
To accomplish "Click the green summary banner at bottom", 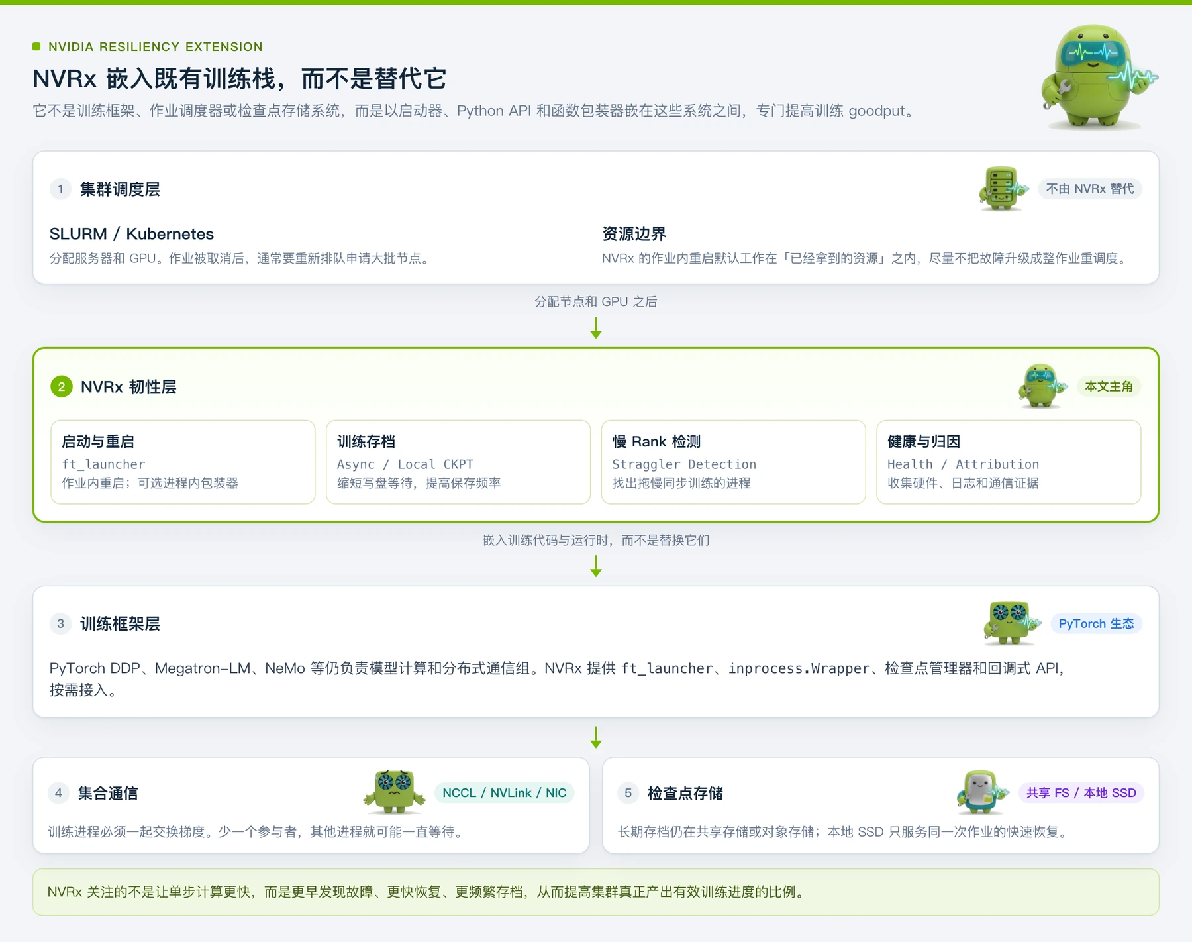I will pyautogui.click(x=596, y=892).
